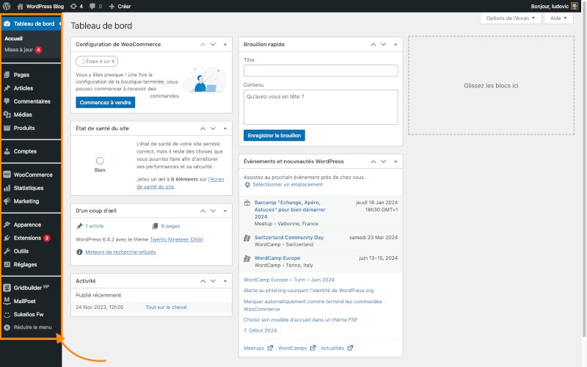Open Apparence brush icon in sidebar
Screen dimensions: 587x367
click(7, 225)
